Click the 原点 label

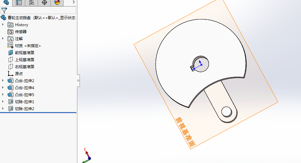[x=19, y=74]
